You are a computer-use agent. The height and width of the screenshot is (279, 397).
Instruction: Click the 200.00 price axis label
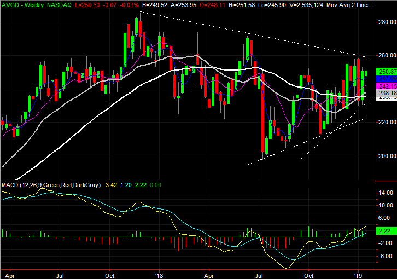(x=386, y=156)
